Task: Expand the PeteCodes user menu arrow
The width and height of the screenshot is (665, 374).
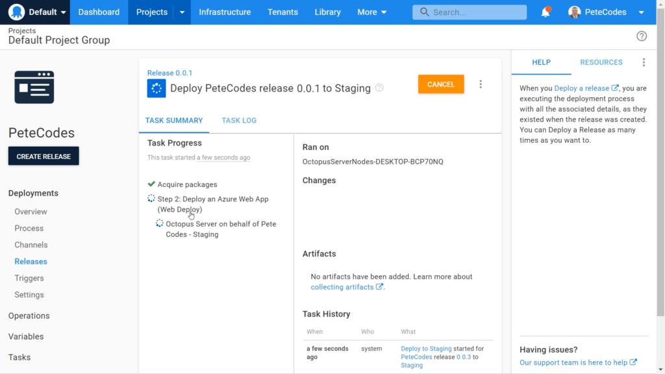Action: point(641,12)
